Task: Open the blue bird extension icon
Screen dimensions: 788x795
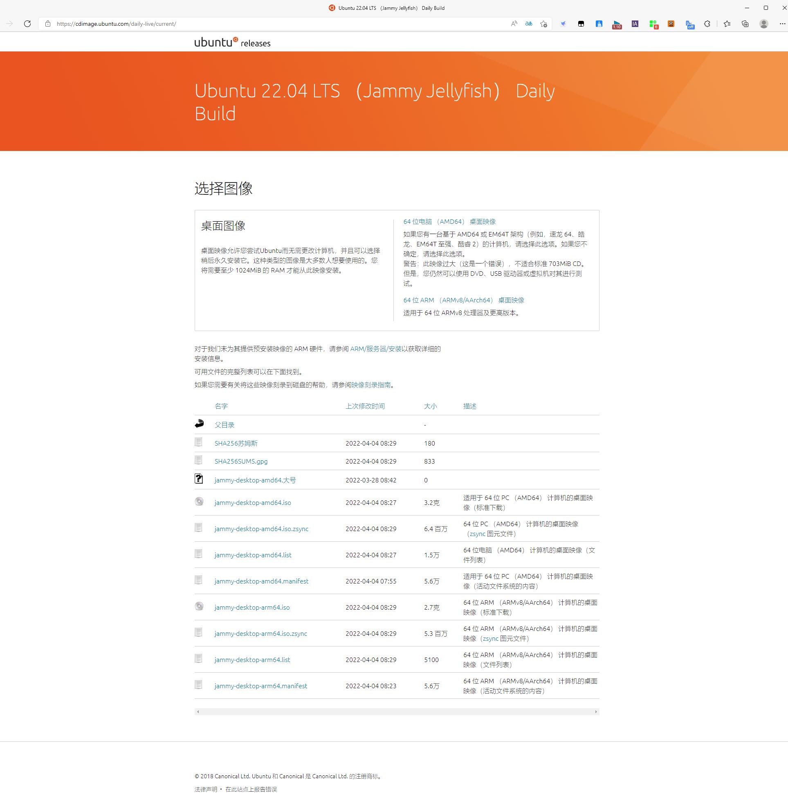Action: 563,24
